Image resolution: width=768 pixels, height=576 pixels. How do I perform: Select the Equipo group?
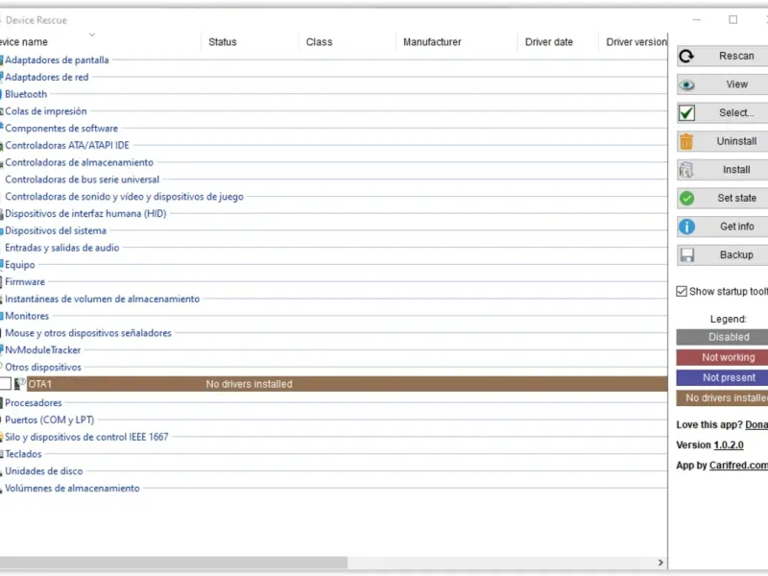point(20,265)
